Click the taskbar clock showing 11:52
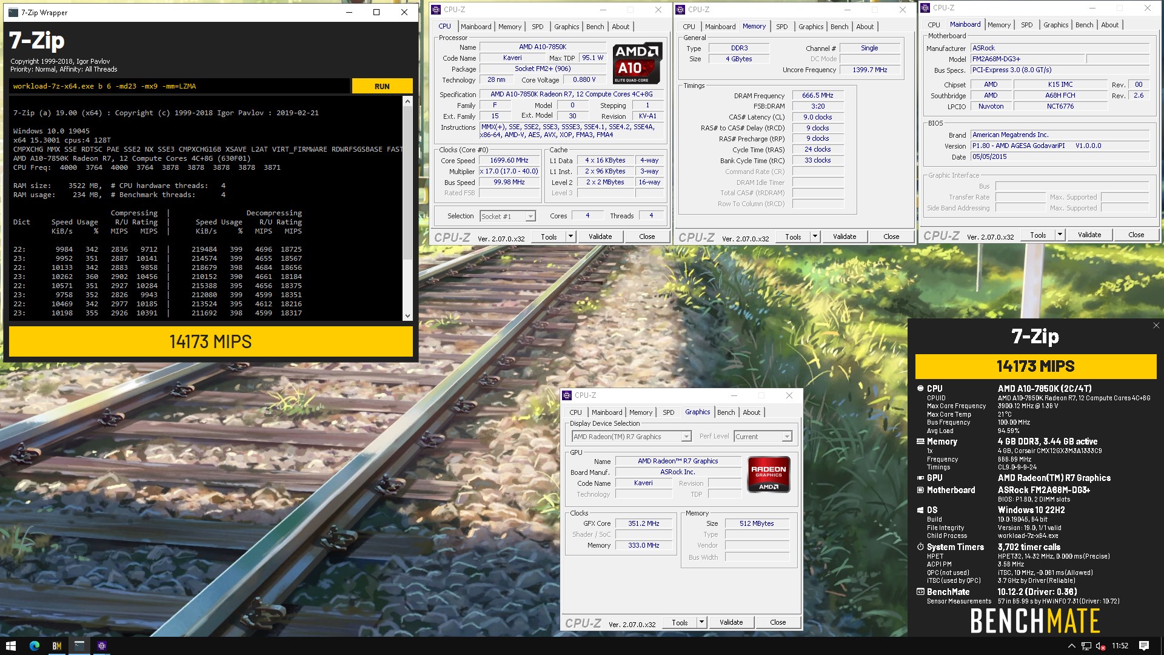The height and width of the screenshot is (655, 1164). 1120,646
